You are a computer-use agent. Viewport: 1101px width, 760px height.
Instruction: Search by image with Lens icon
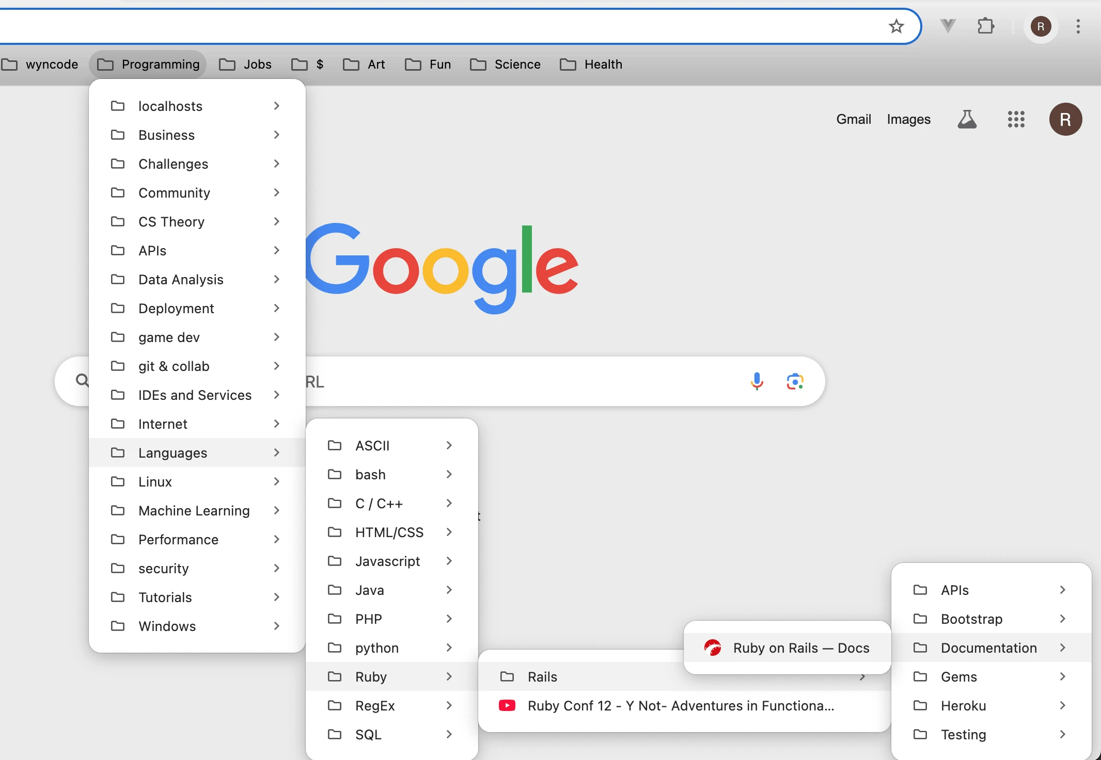(x=795, y=381)
